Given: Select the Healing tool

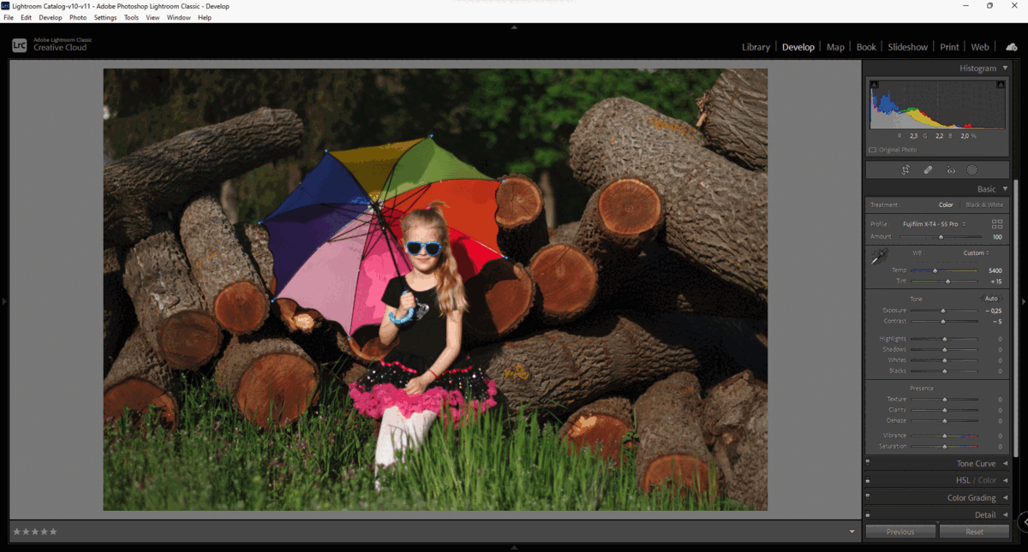Looking at the screenshot, I should pos(928,170).
